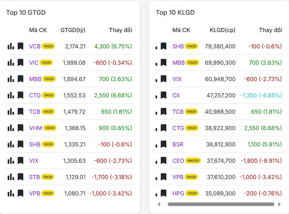Click VN30 badge next to MBB in GTGD
Screen dimensions: 289x214
point(49,79)
